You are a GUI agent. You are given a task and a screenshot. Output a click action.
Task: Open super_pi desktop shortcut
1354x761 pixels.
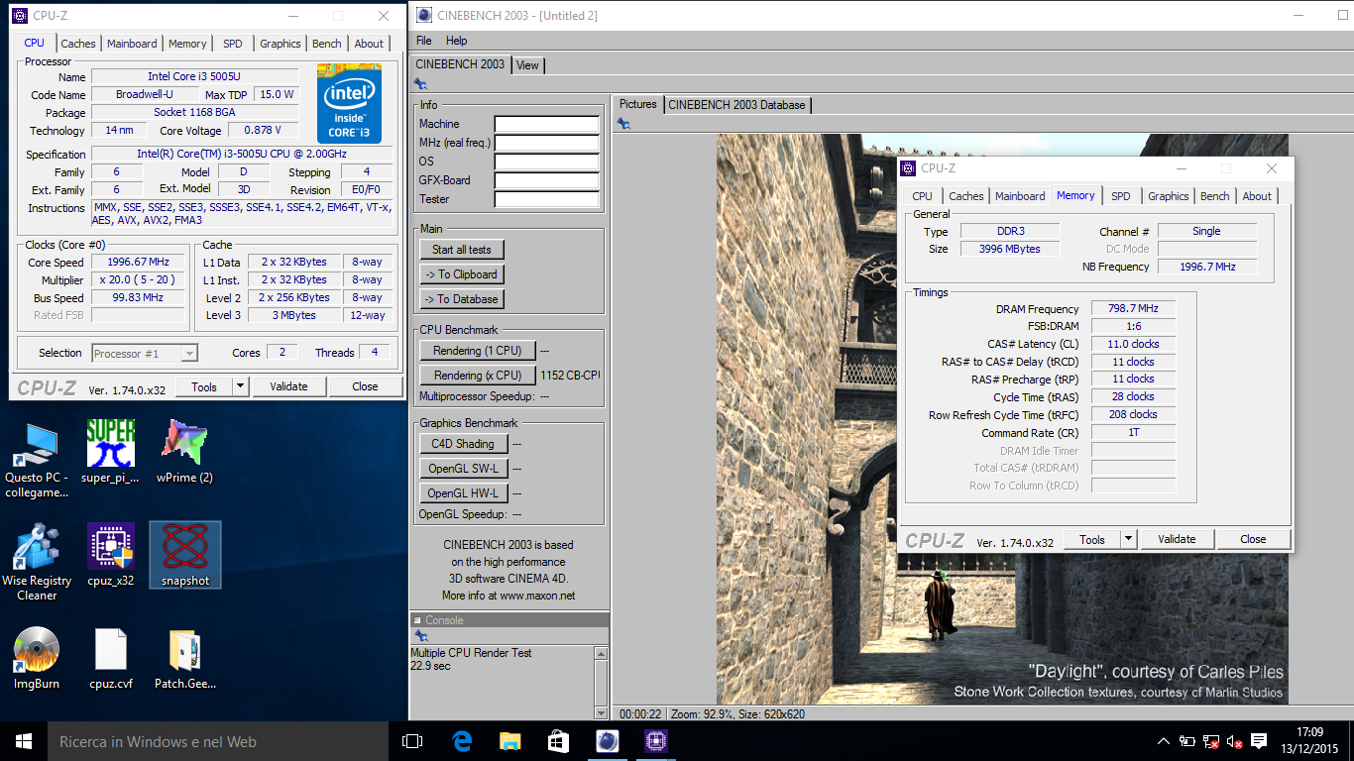pyautogui.click(x=110, y=452)
